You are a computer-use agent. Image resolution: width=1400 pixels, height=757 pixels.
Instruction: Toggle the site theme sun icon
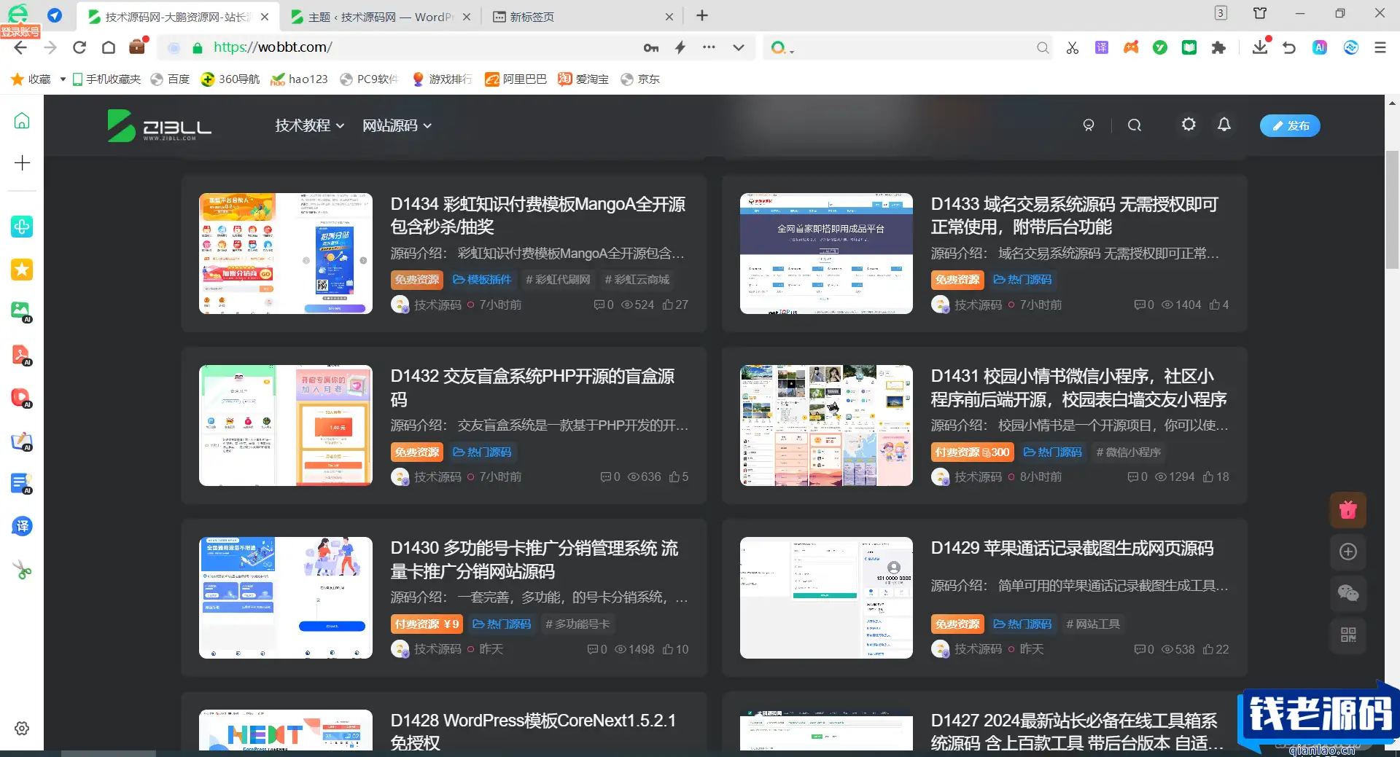click(x=1189, y=125)
